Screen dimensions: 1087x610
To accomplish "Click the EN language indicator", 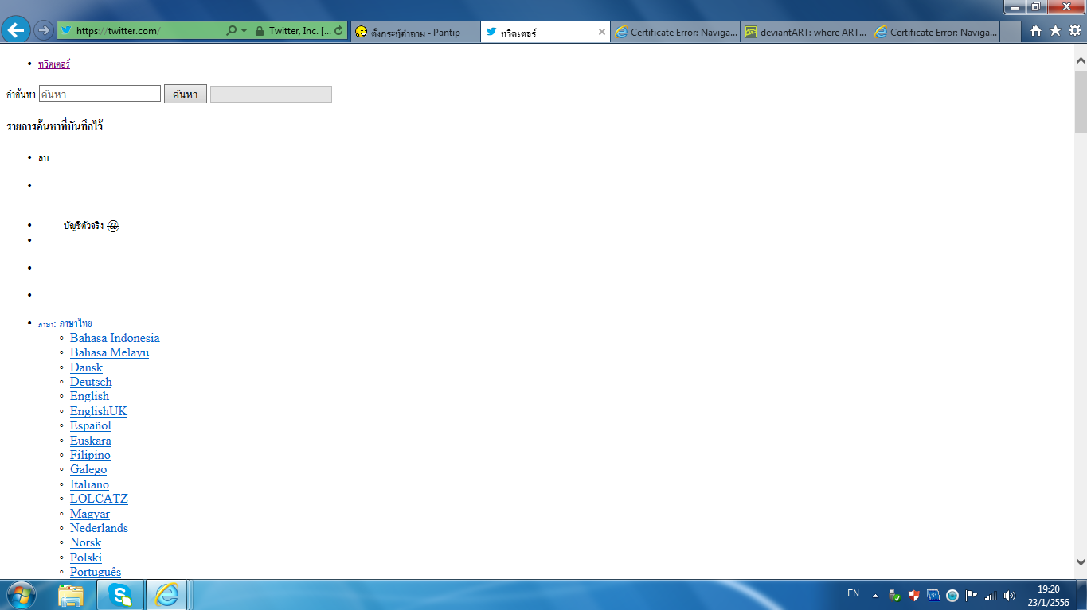I will 853,593.
